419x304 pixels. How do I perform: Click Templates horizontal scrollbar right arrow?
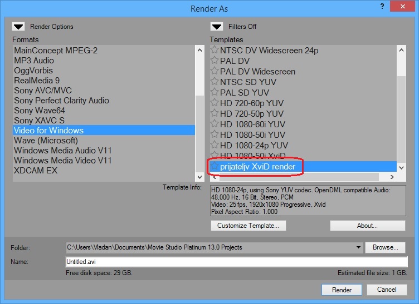pos(392,177)
